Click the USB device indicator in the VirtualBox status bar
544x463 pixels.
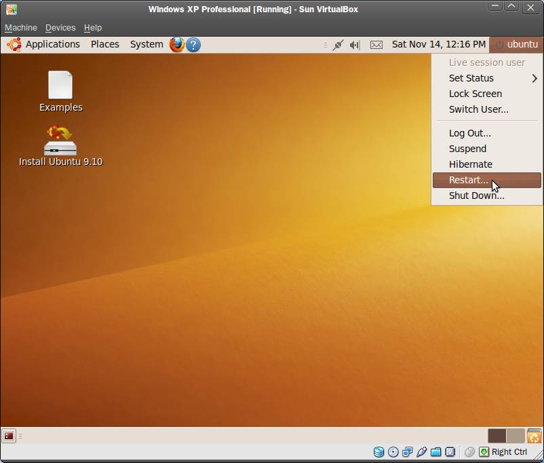pyautogui.click(x=421, y=452)
